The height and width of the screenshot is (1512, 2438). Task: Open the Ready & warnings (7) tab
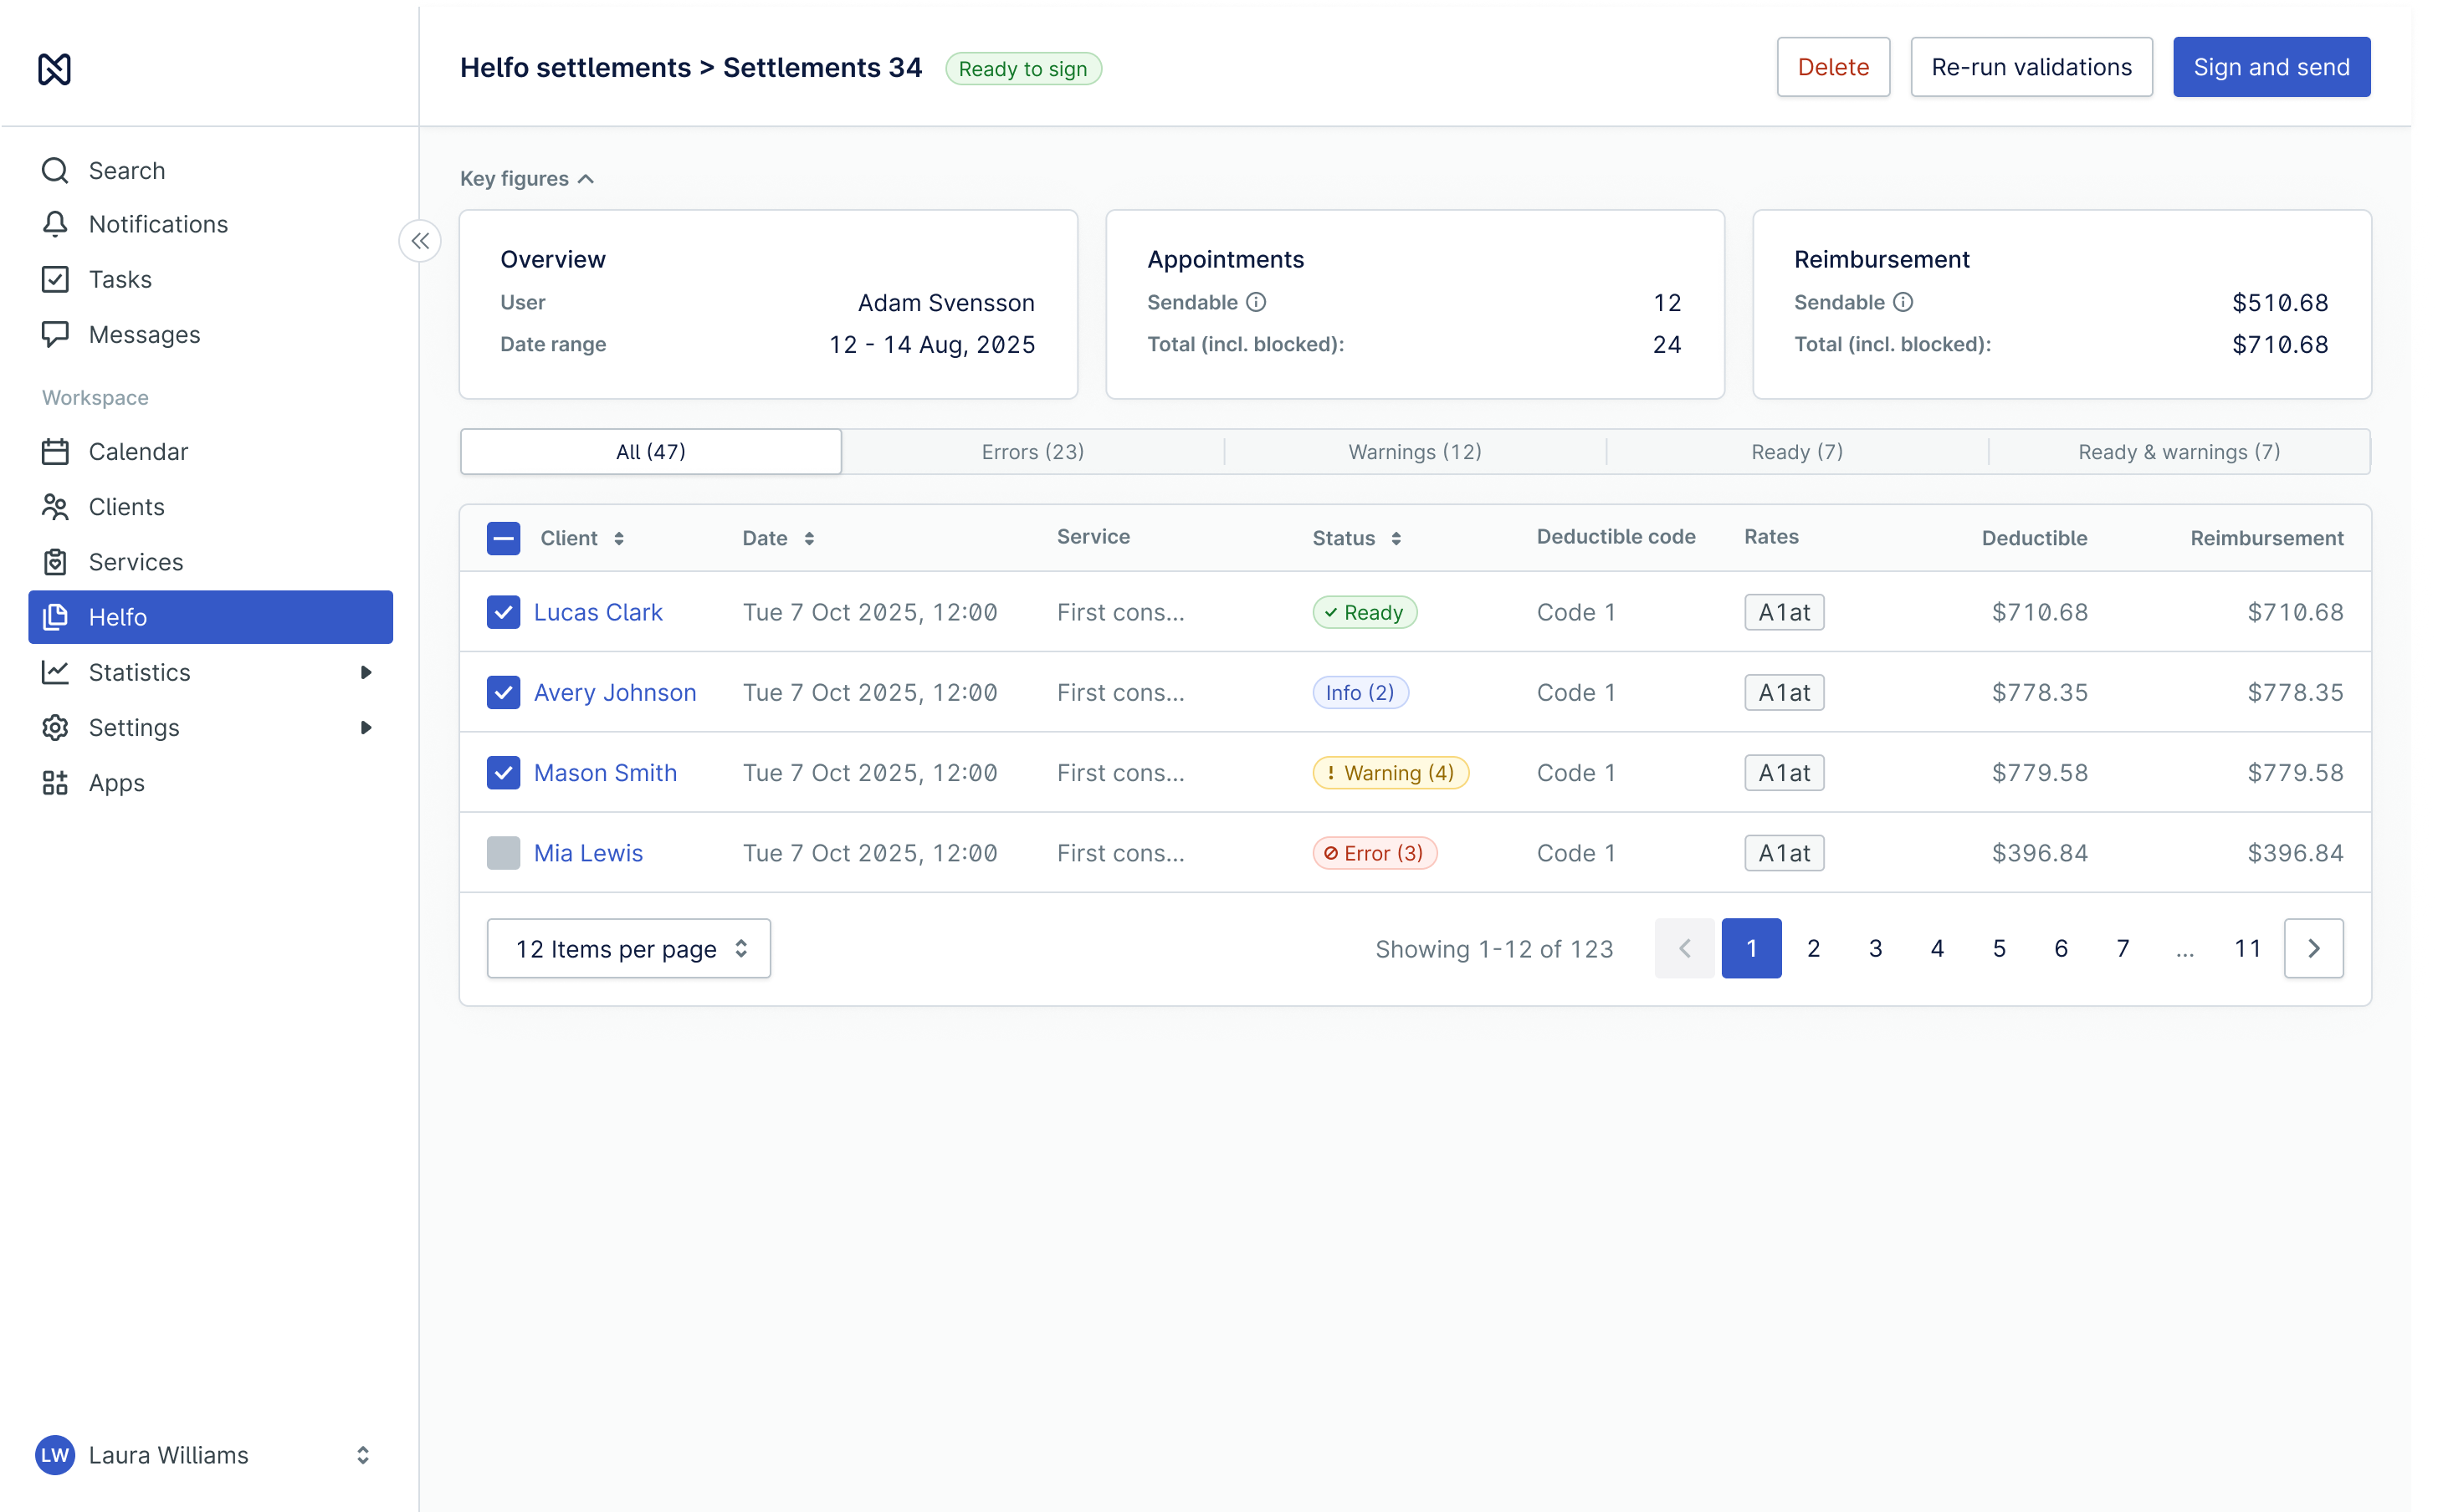pyautogui.click(x=2179, y=451)
